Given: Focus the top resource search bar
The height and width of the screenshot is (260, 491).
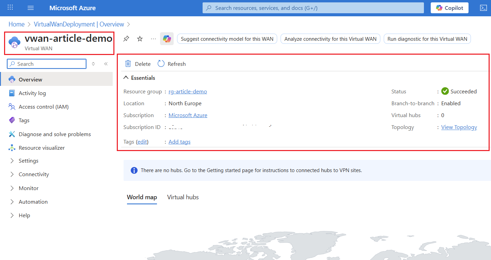Looking at the screenshot, I should [313, 8].
